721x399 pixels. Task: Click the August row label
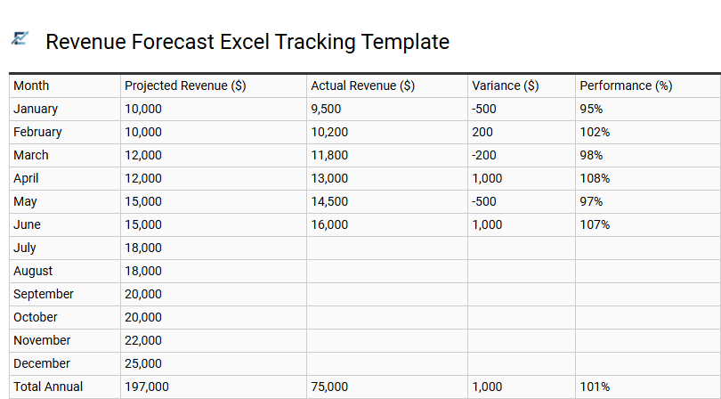coord(33,271)
